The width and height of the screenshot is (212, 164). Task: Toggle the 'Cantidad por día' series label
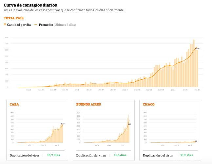[19, 25]
